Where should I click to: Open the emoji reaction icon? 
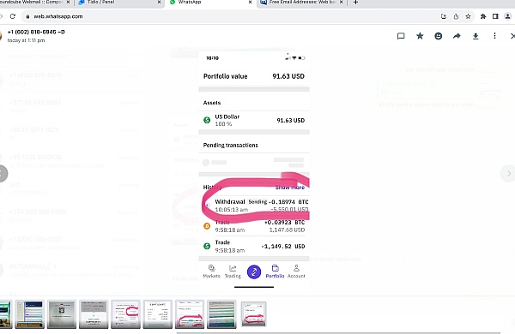[x=438, y=36]
